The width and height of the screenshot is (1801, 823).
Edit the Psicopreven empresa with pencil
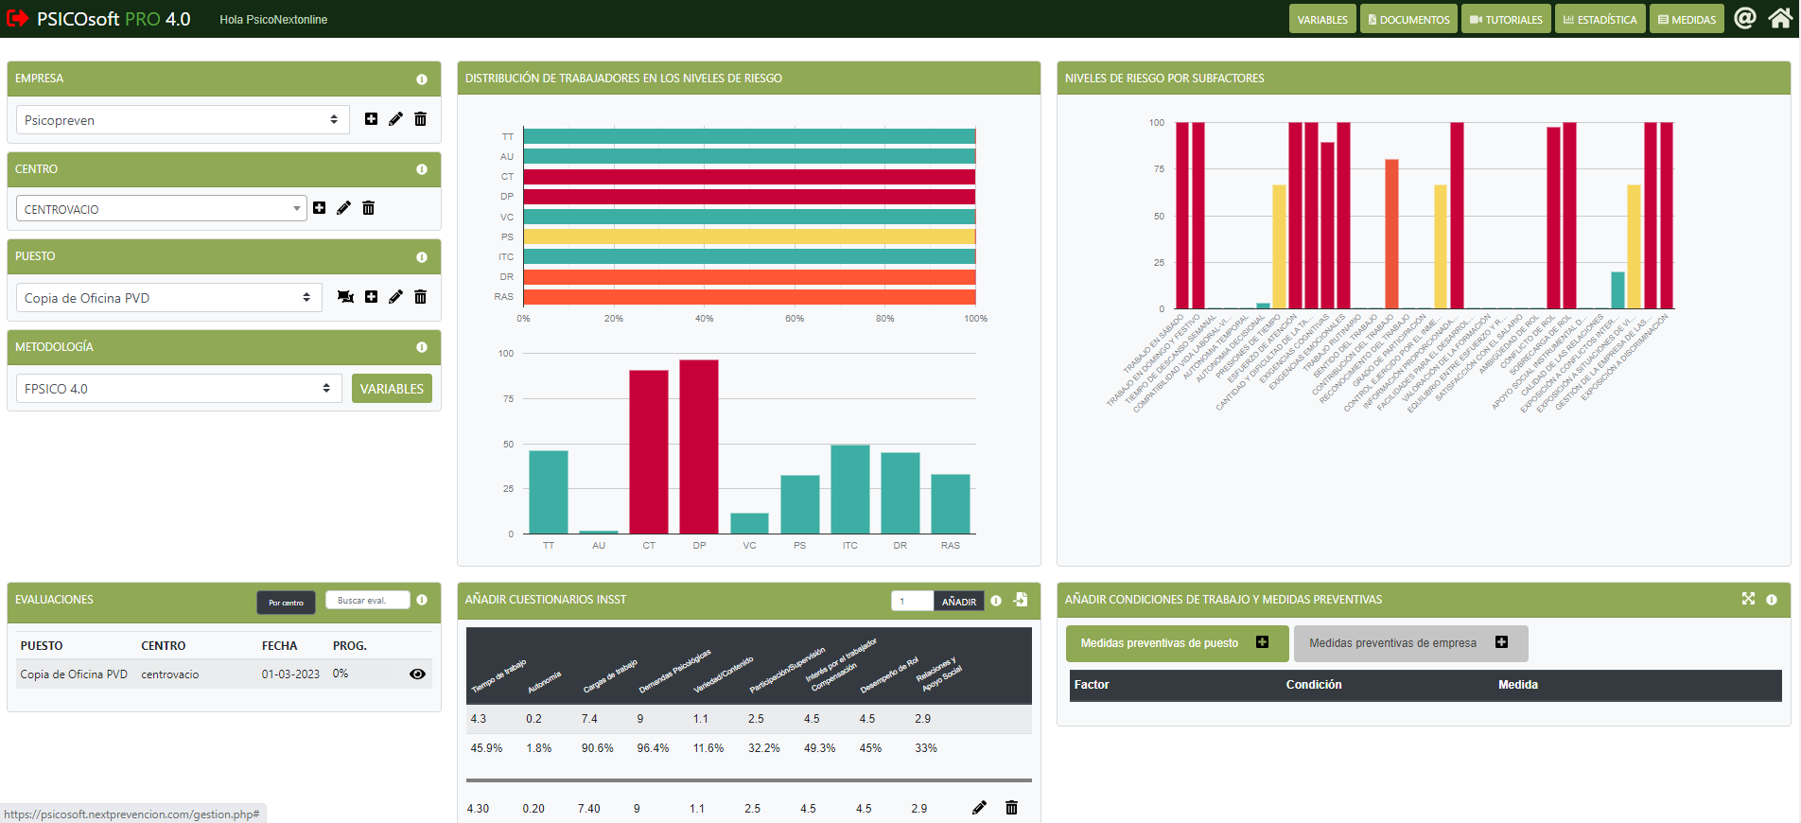[x=395, y=119]
